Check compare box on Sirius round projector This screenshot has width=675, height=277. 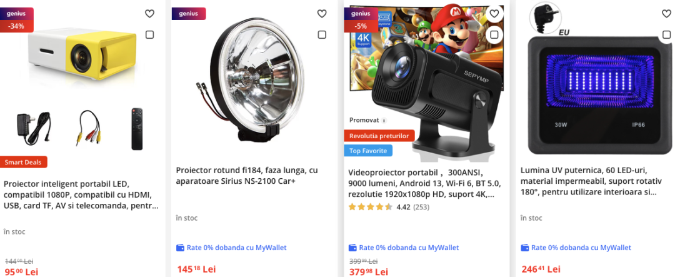pos(322,35)
